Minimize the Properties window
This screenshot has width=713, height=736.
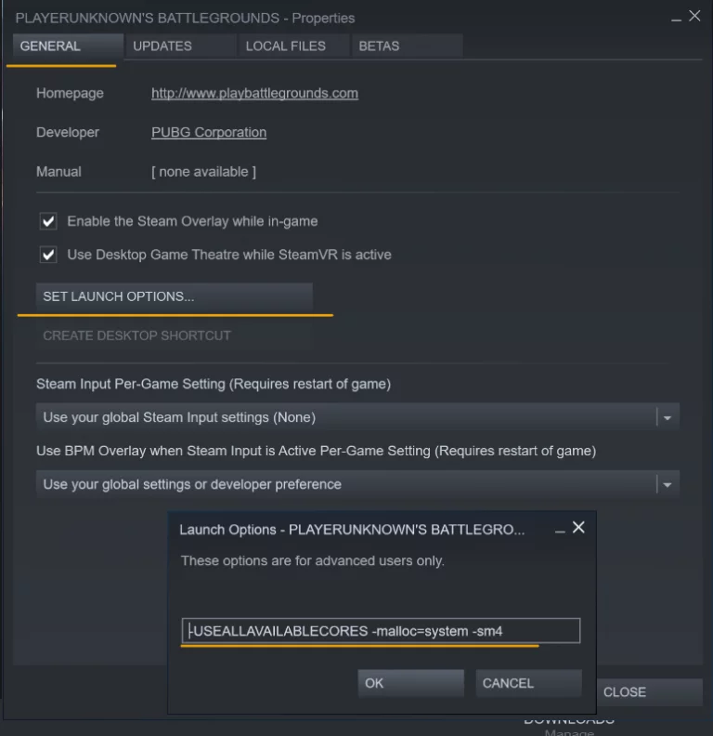[676, 20]
